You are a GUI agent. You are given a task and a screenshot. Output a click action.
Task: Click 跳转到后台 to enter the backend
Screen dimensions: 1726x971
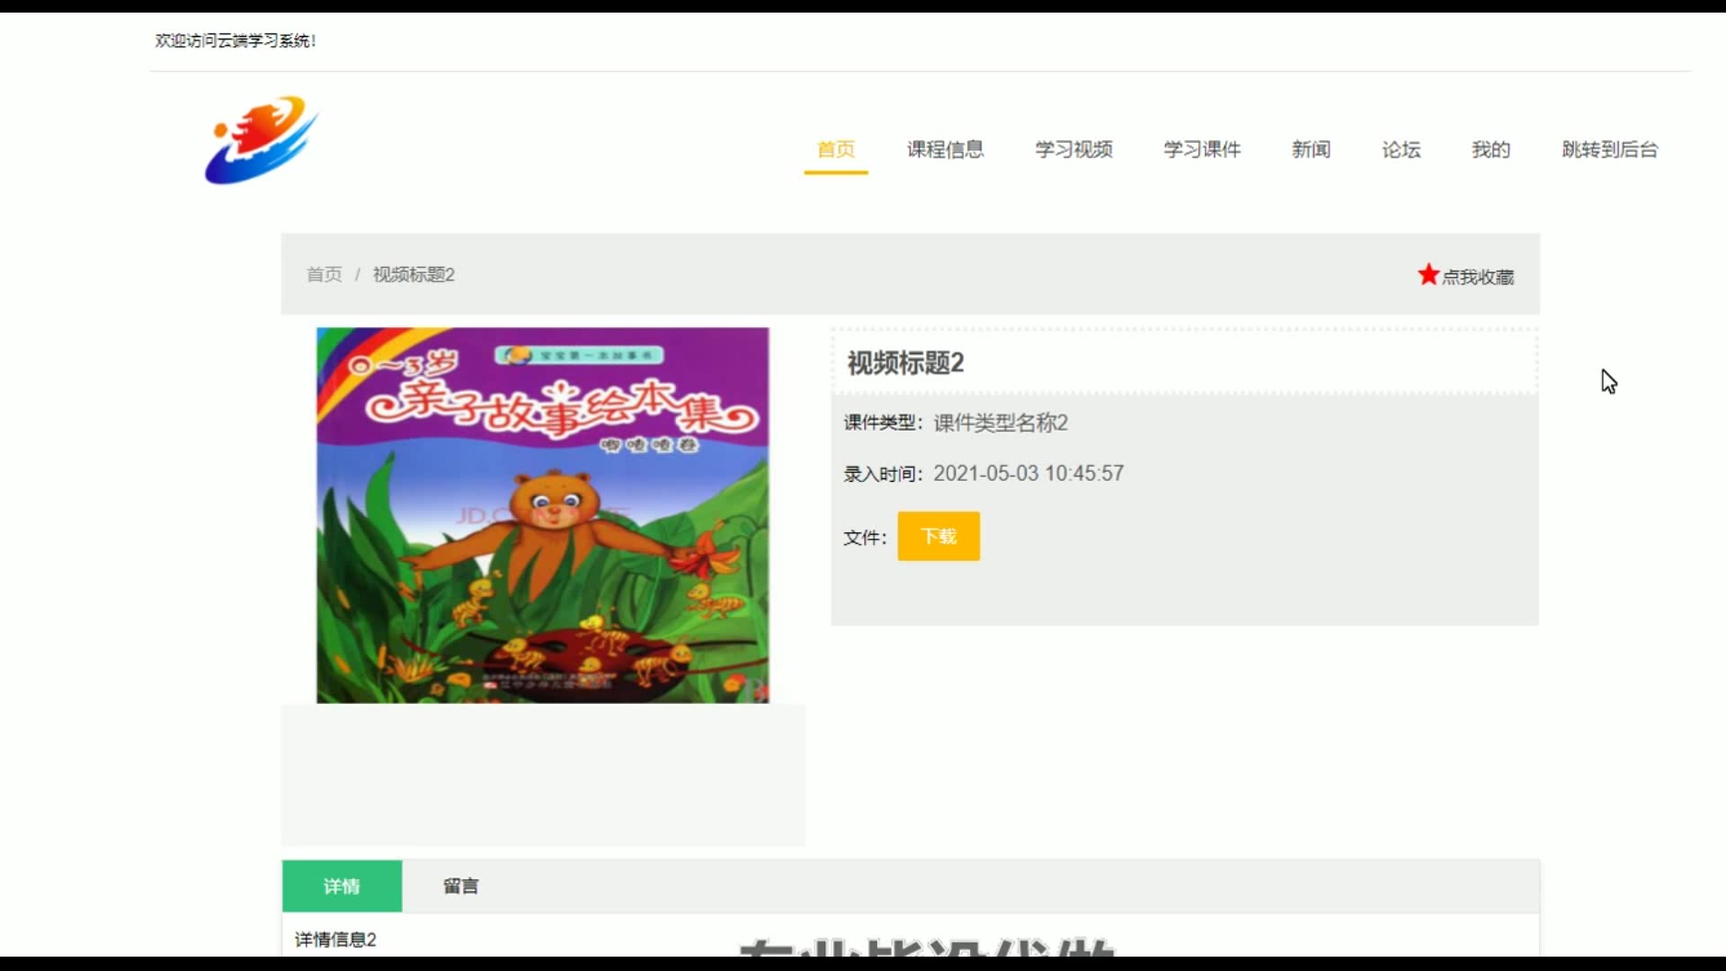point(1609,149)
